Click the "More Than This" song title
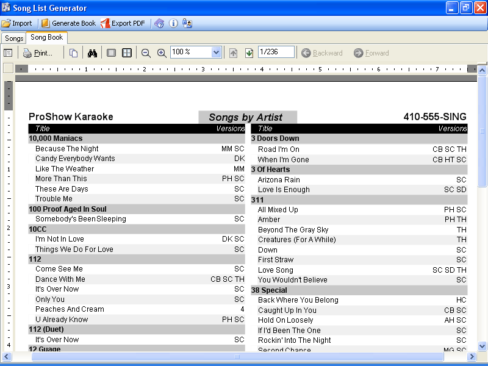This screenshot has width=488, height=366. pyautogui.click(x=62, y=179)
